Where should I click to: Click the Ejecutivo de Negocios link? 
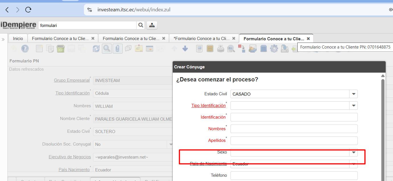pos(70,157)
